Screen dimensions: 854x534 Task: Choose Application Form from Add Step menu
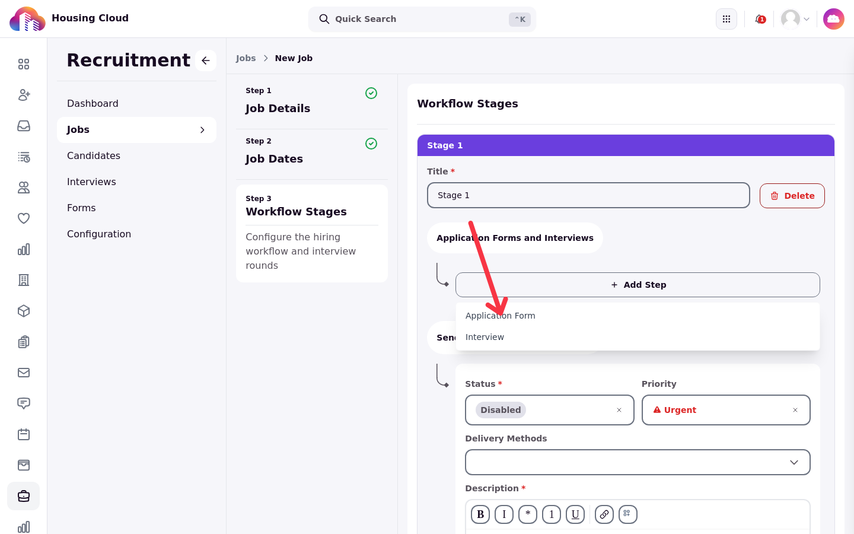(638, 316)
